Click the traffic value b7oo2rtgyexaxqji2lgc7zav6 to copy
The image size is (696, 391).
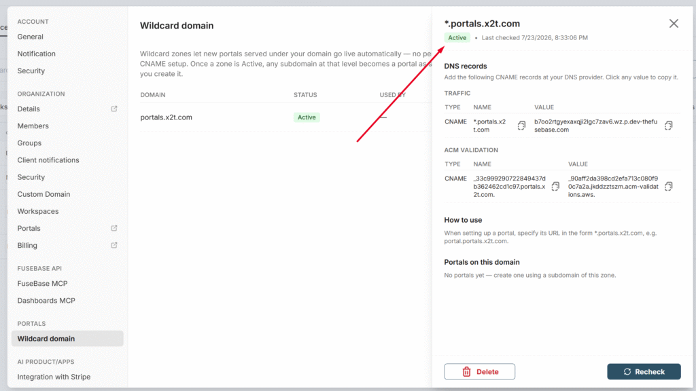pos(595,126)
